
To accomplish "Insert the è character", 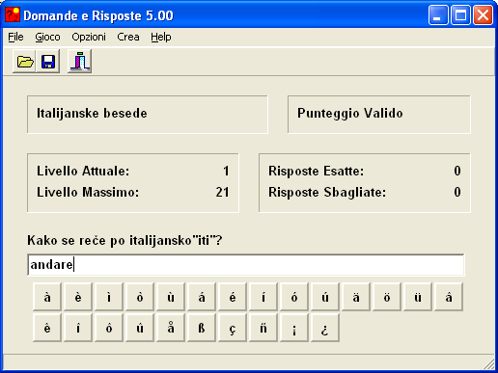I will click(x=78, y=297).
